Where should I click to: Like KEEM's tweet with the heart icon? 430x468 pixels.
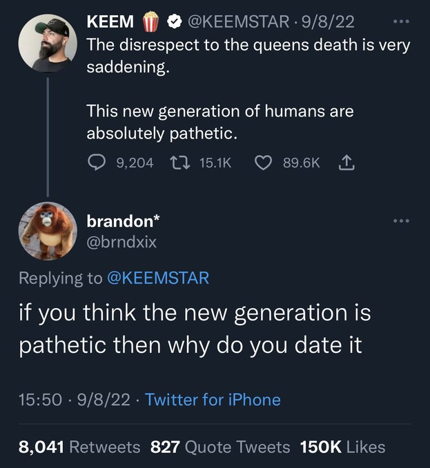tap(262, 162)
